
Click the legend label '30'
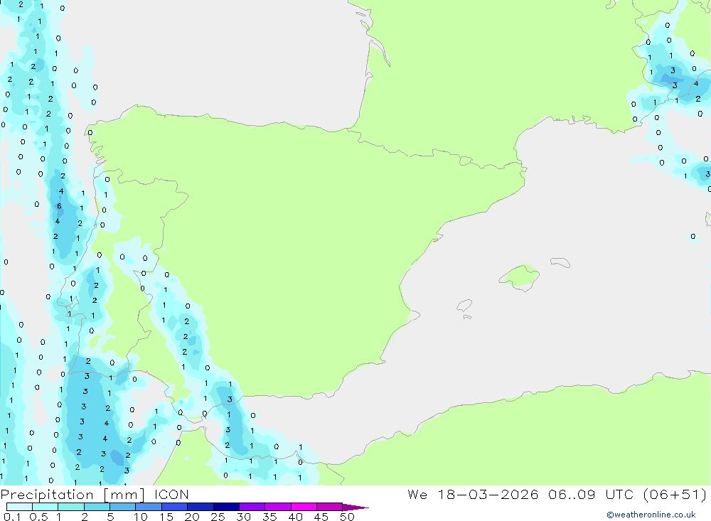(x=243, y=517)
